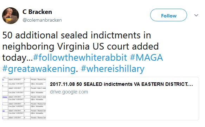Open the C Bracken display name
The image size is (205, 127).
[37, 12]
